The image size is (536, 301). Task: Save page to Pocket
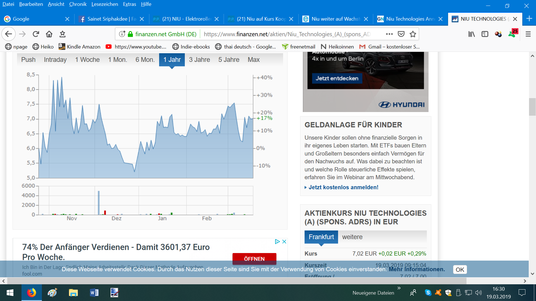tap(401, 34)
